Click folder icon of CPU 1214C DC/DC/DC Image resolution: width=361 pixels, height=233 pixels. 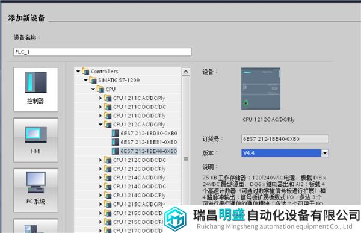pyautogui.click(x=108, y=186)
